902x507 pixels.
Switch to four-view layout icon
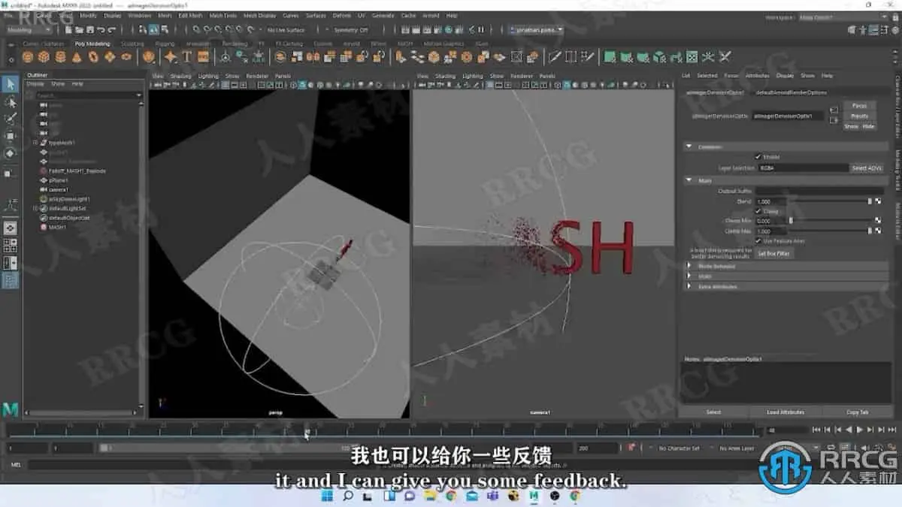click(11, 245)
